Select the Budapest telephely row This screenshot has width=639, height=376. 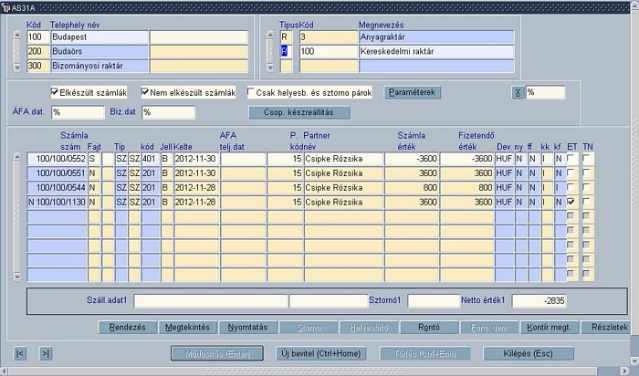coord(100,37)
